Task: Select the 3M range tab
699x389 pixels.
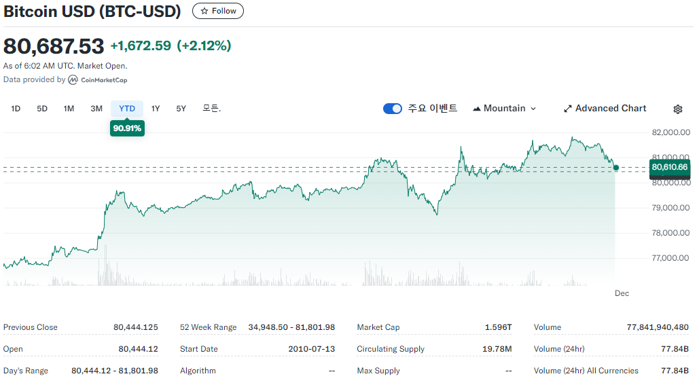Action: click(x=96, y=109)
